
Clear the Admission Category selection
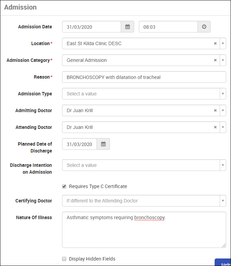point(215,60)
